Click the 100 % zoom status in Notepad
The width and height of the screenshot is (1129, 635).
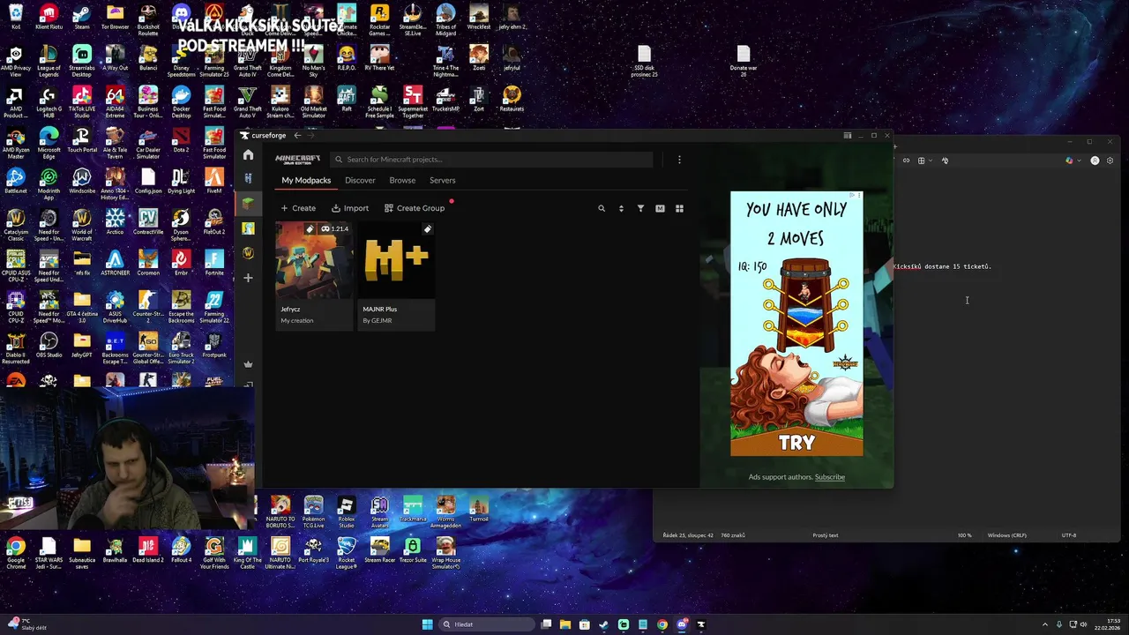[964, 535]
